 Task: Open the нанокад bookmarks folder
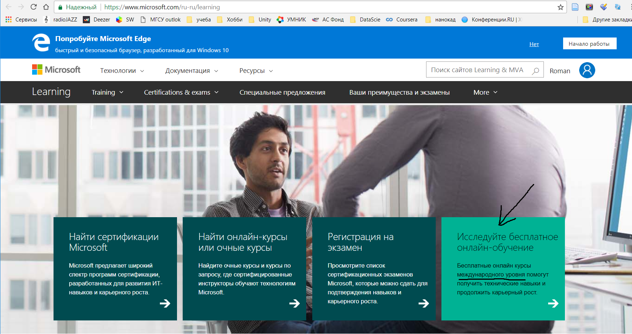pos(440,20)
